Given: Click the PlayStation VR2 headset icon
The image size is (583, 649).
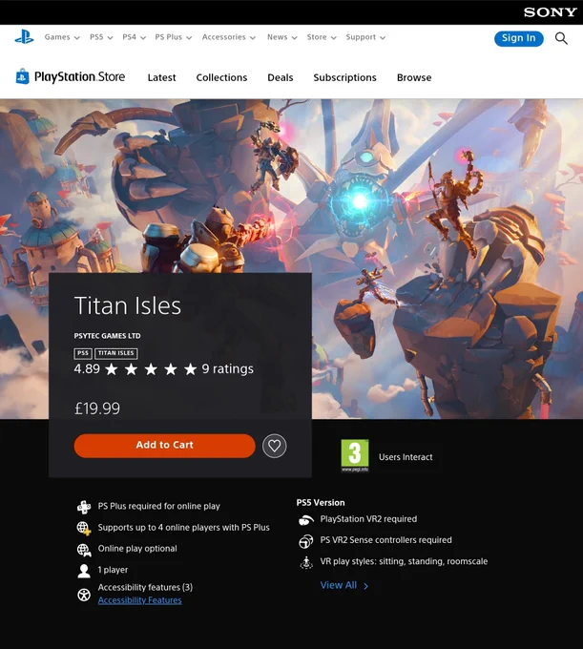Looking at the screenshot, I should (x=306, y=520).
